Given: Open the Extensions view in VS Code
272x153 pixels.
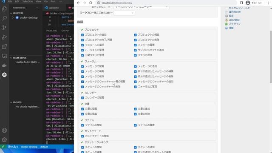Looking at the screenshot, I should [x=4, y=46].
